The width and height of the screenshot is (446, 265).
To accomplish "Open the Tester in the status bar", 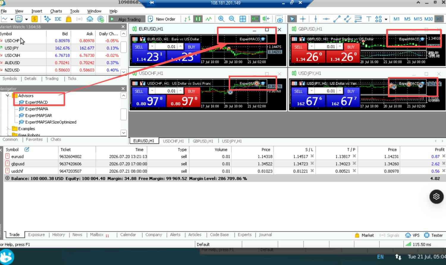I will [433, 235].
